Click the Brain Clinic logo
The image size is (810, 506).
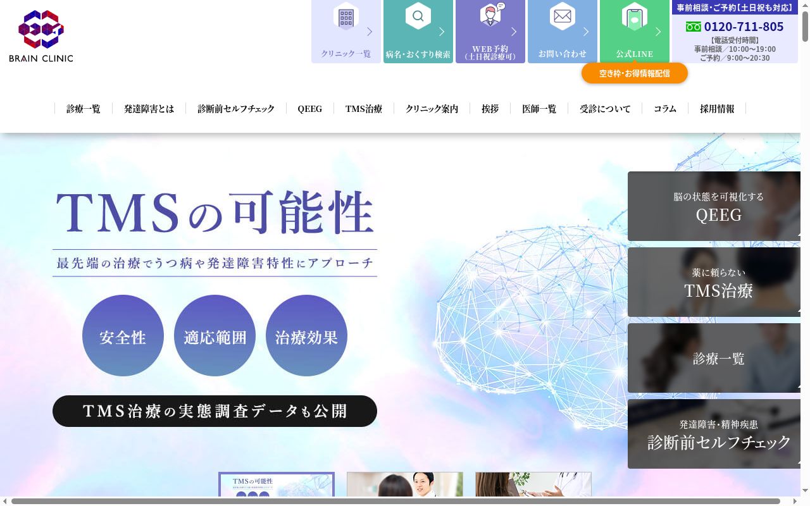tap(41, 36)
